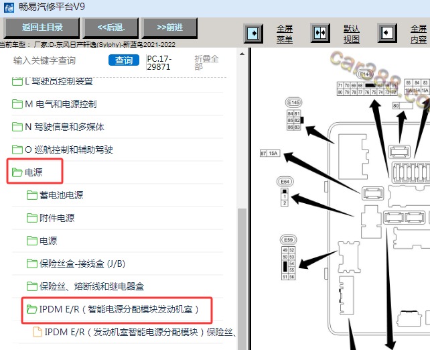Focus the 输入关键字查询 search field
430x350 pixels.
tap(44, 60)
